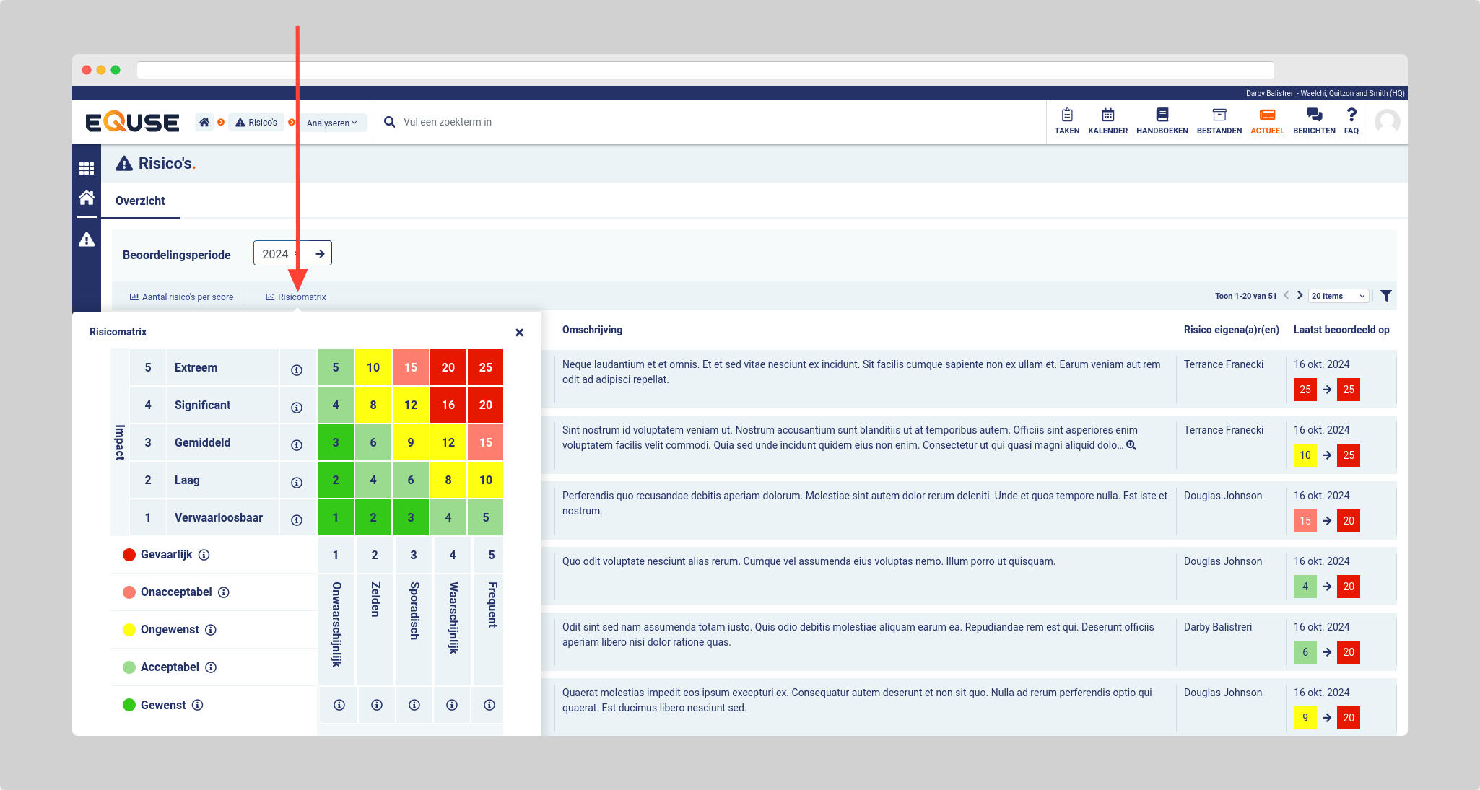Click info icon next to Extreem

[x=296, y=370]
